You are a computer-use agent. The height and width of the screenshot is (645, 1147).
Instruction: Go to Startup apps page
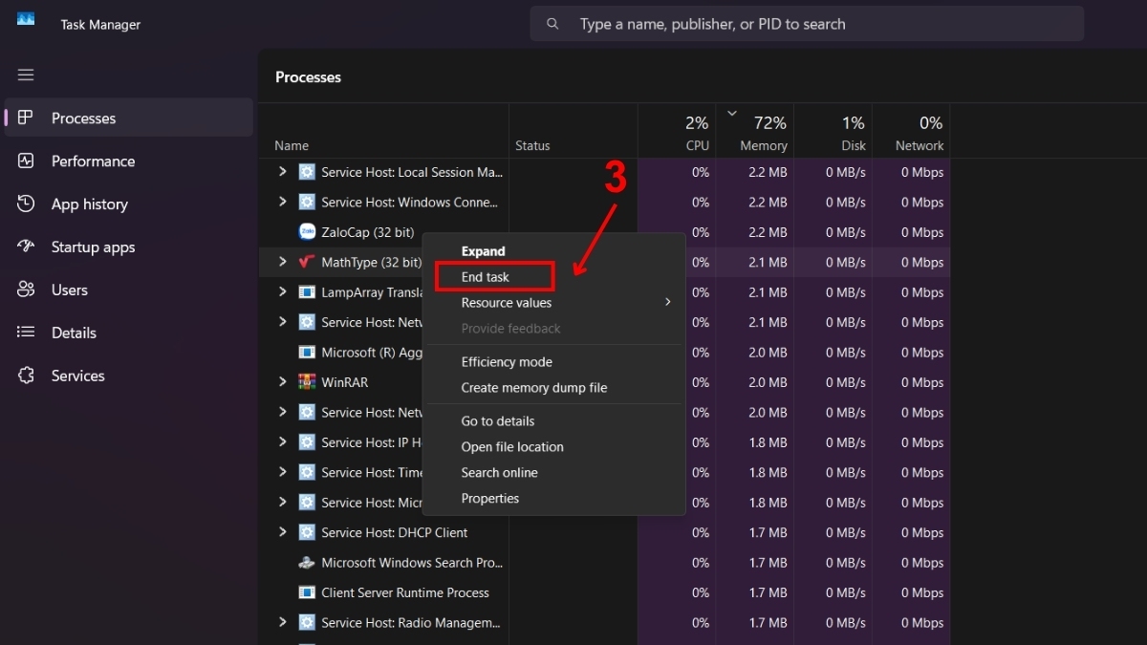pos(129,247)
